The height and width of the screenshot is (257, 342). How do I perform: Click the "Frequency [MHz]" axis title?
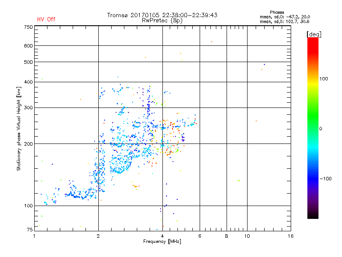[162, 242]
